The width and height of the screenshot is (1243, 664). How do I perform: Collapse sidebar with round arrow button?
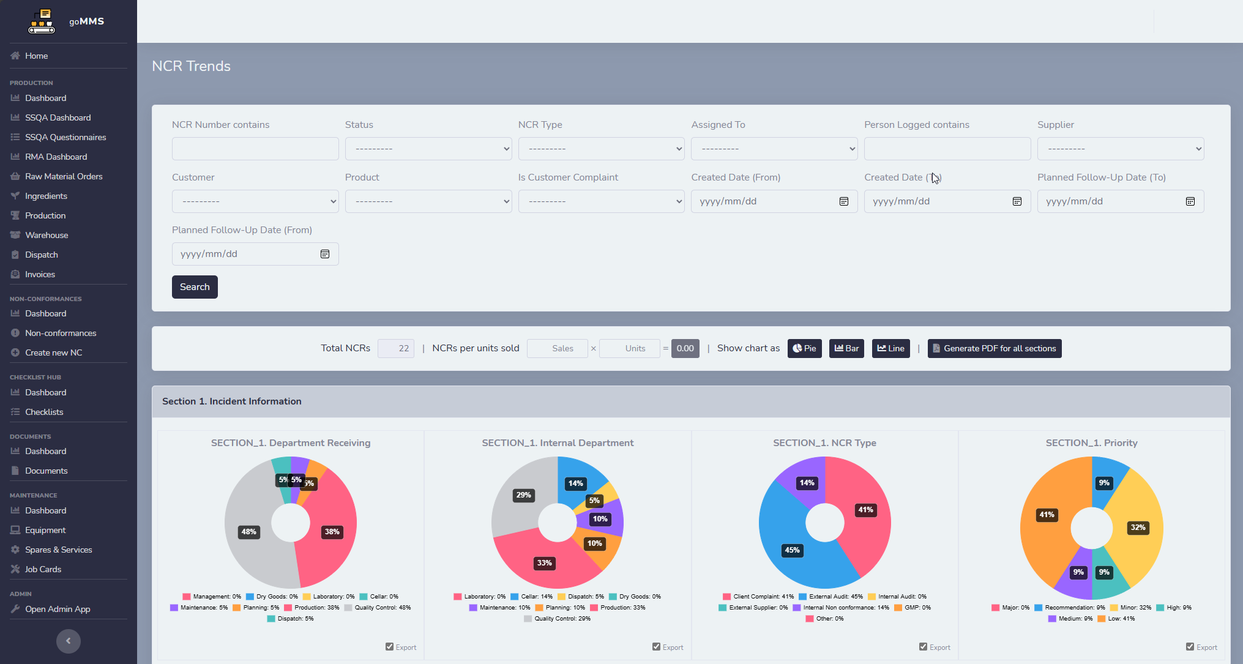pos(69,641)
